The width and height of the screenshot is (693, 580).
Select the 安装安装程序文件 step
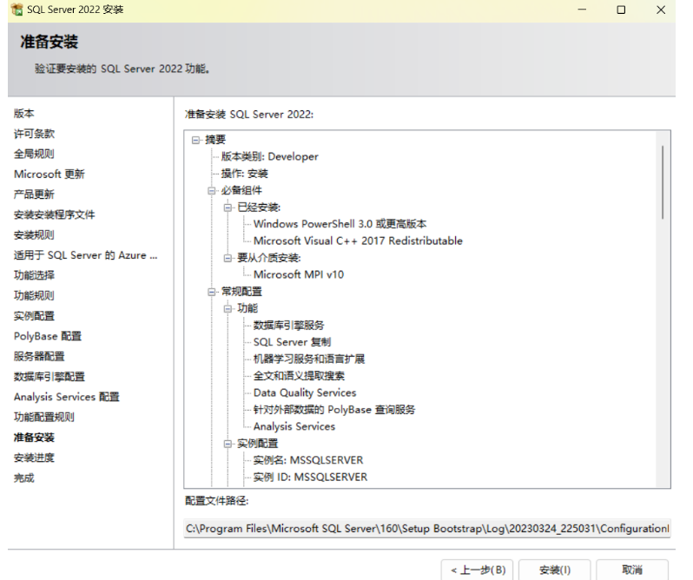click(55, 214)
